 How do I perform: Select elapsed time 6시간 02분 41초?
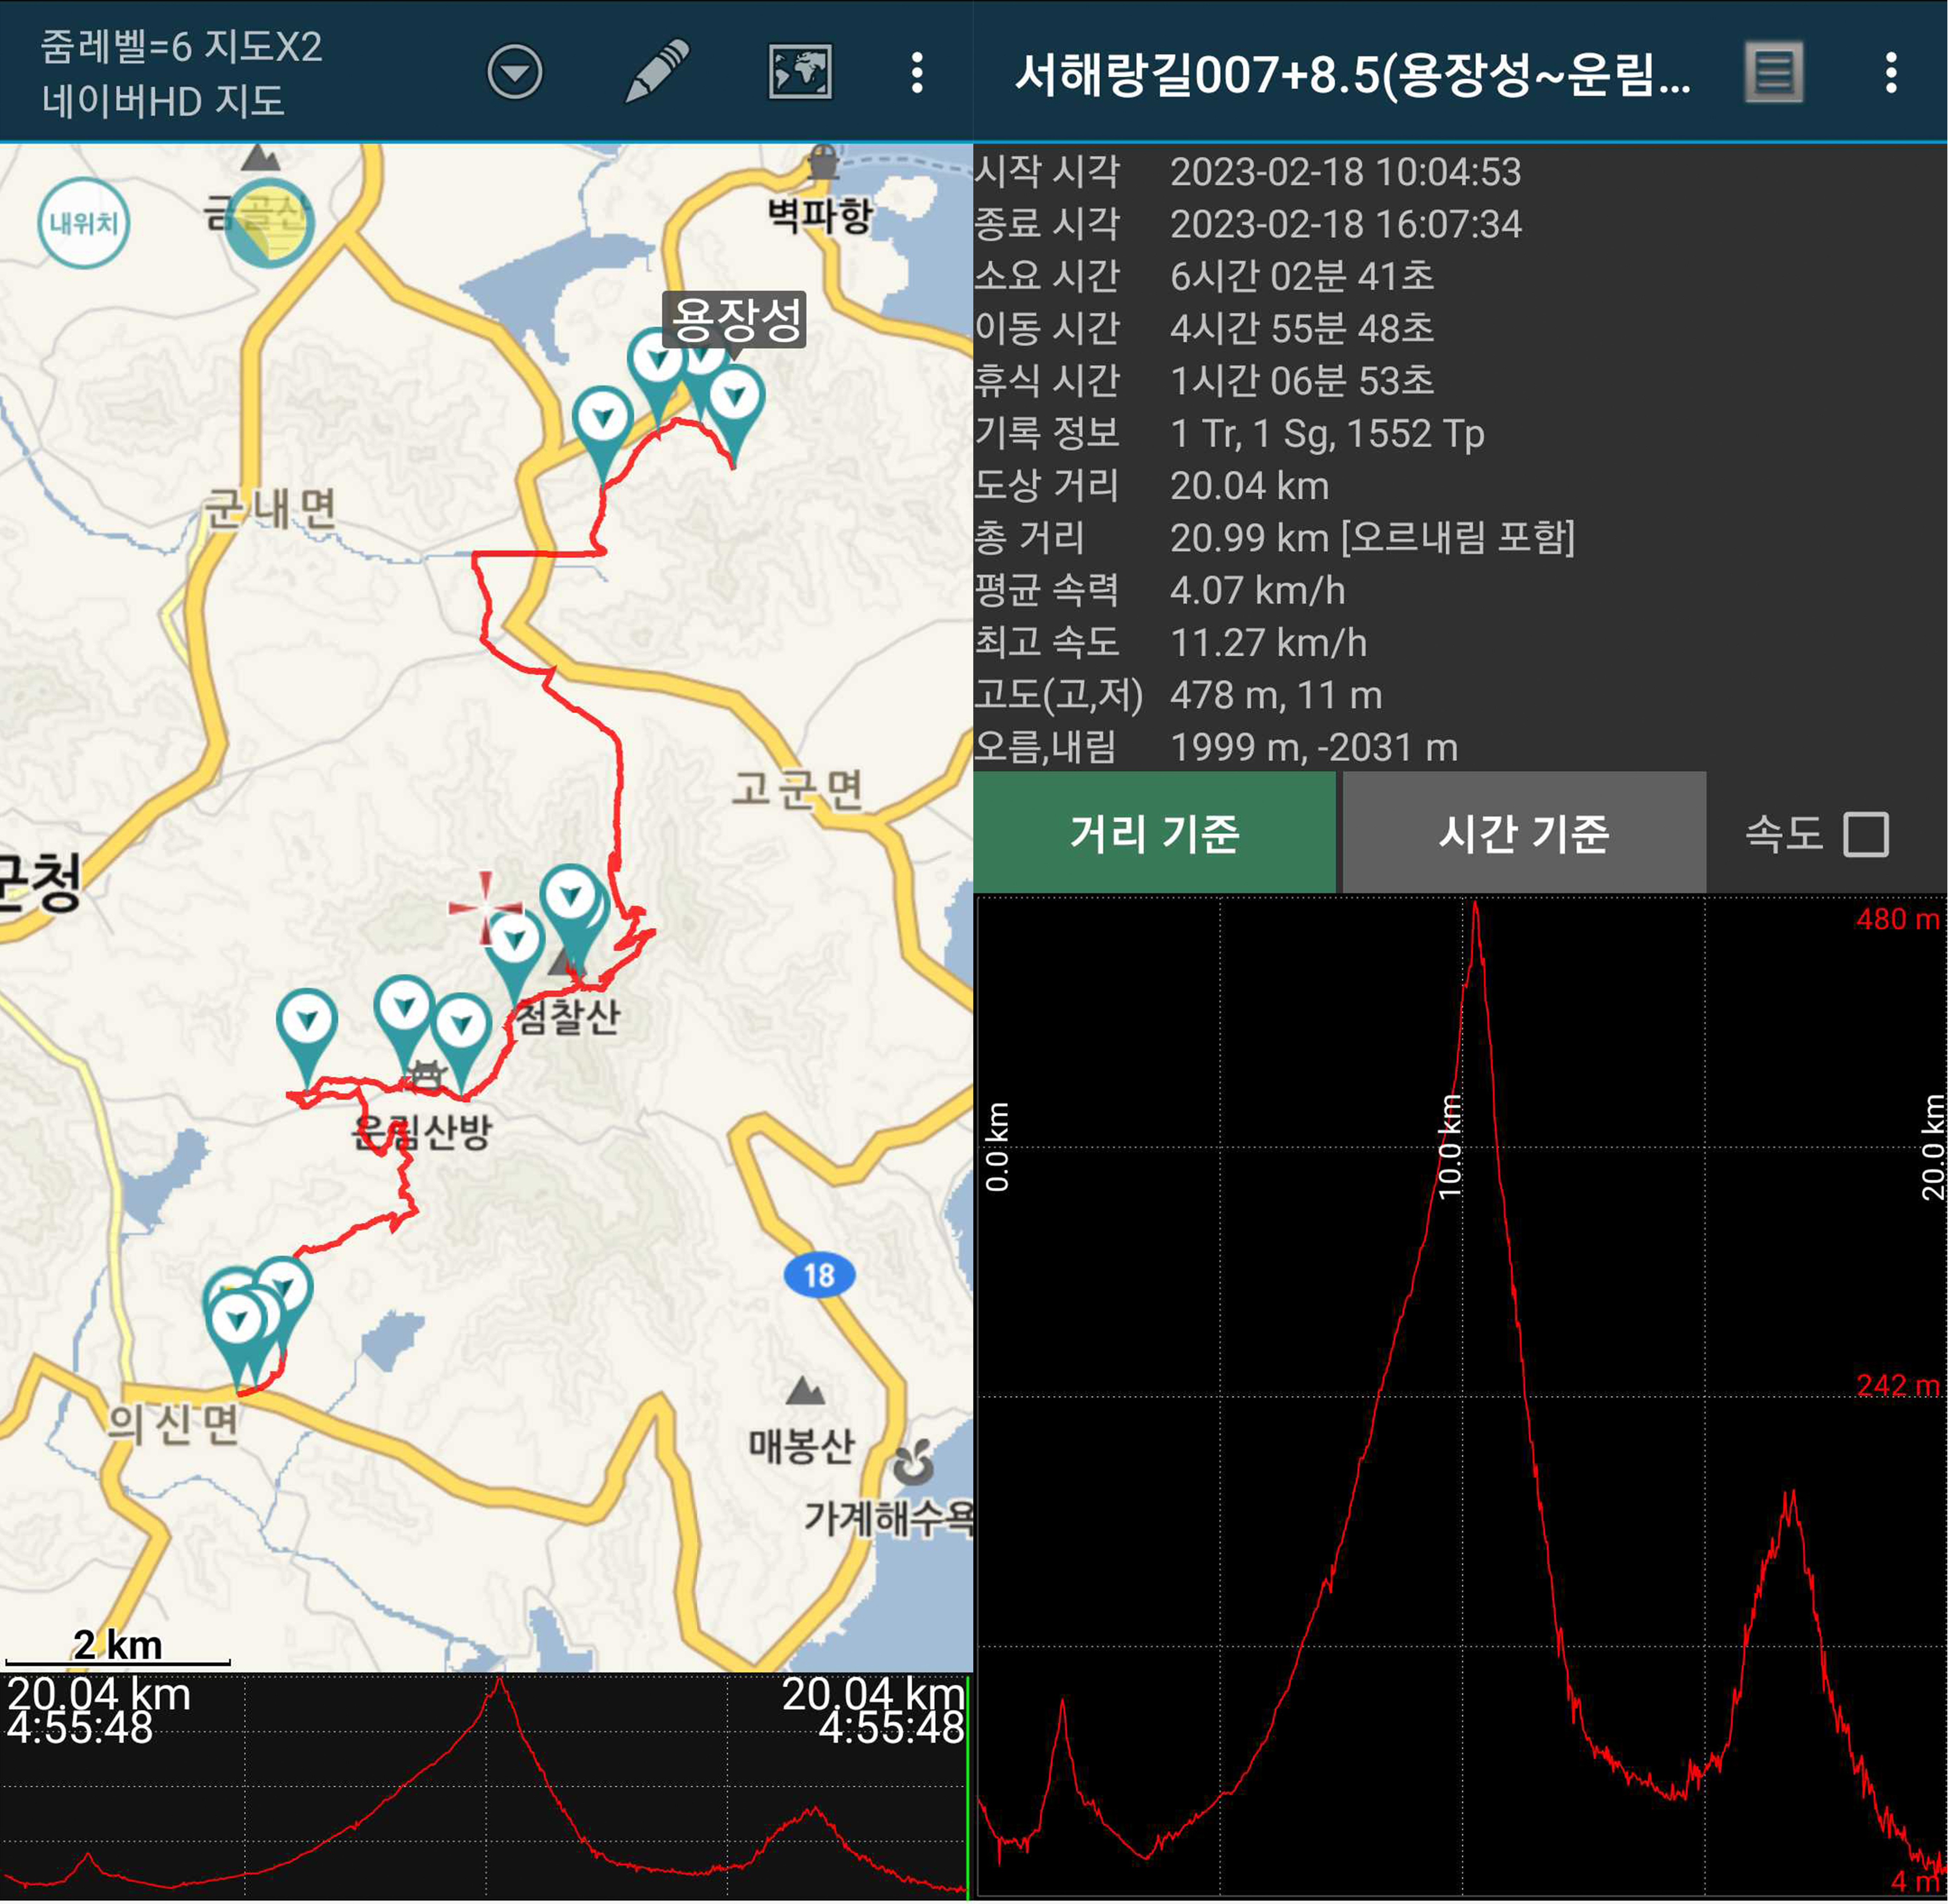(x=1302, y=276)
